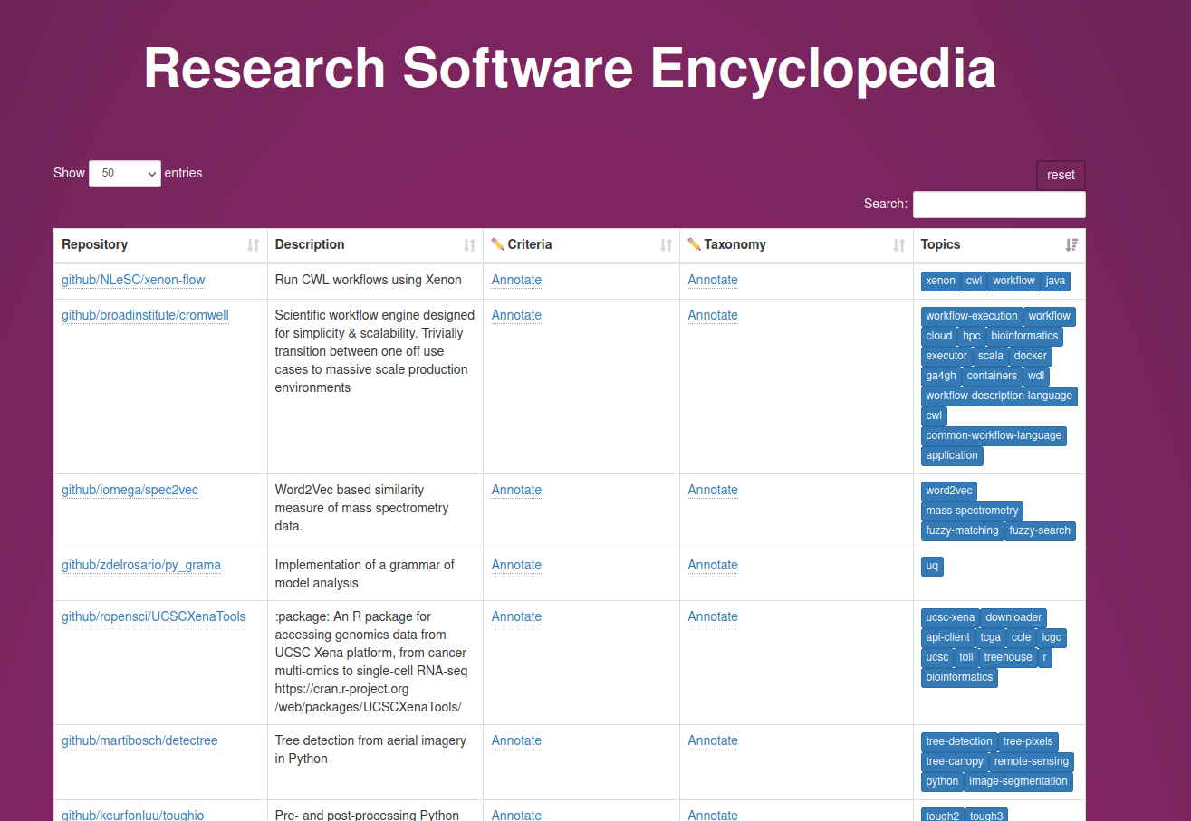Select the workflow-execution topic tag
This screenshot has width=1191, height=821.
pos(972,316)
